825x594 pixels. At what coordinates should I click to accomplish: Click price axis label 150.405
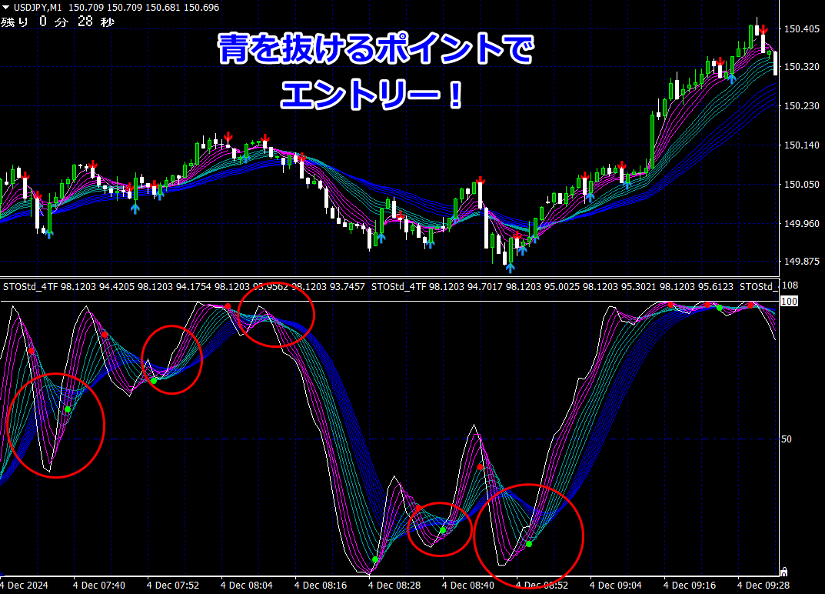tap(801, 29)
